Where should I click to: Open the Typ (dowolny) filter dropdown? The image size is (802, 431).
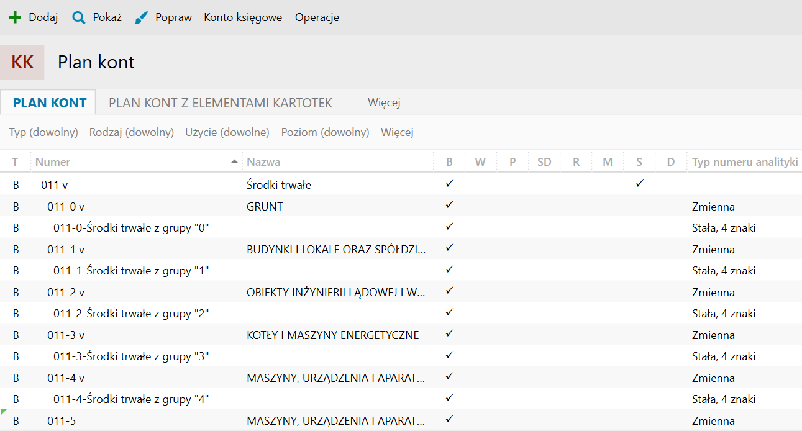click(43, 132)
